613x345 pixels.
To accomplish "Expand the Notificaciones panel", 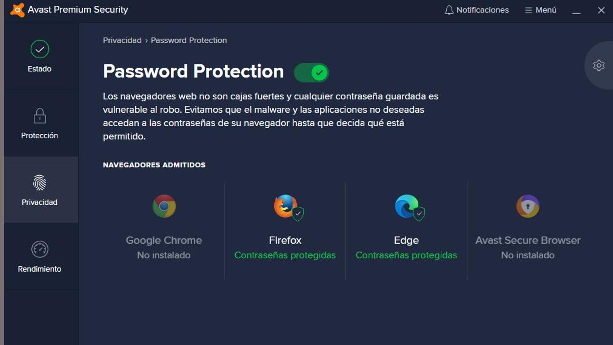I will point(477,10).
